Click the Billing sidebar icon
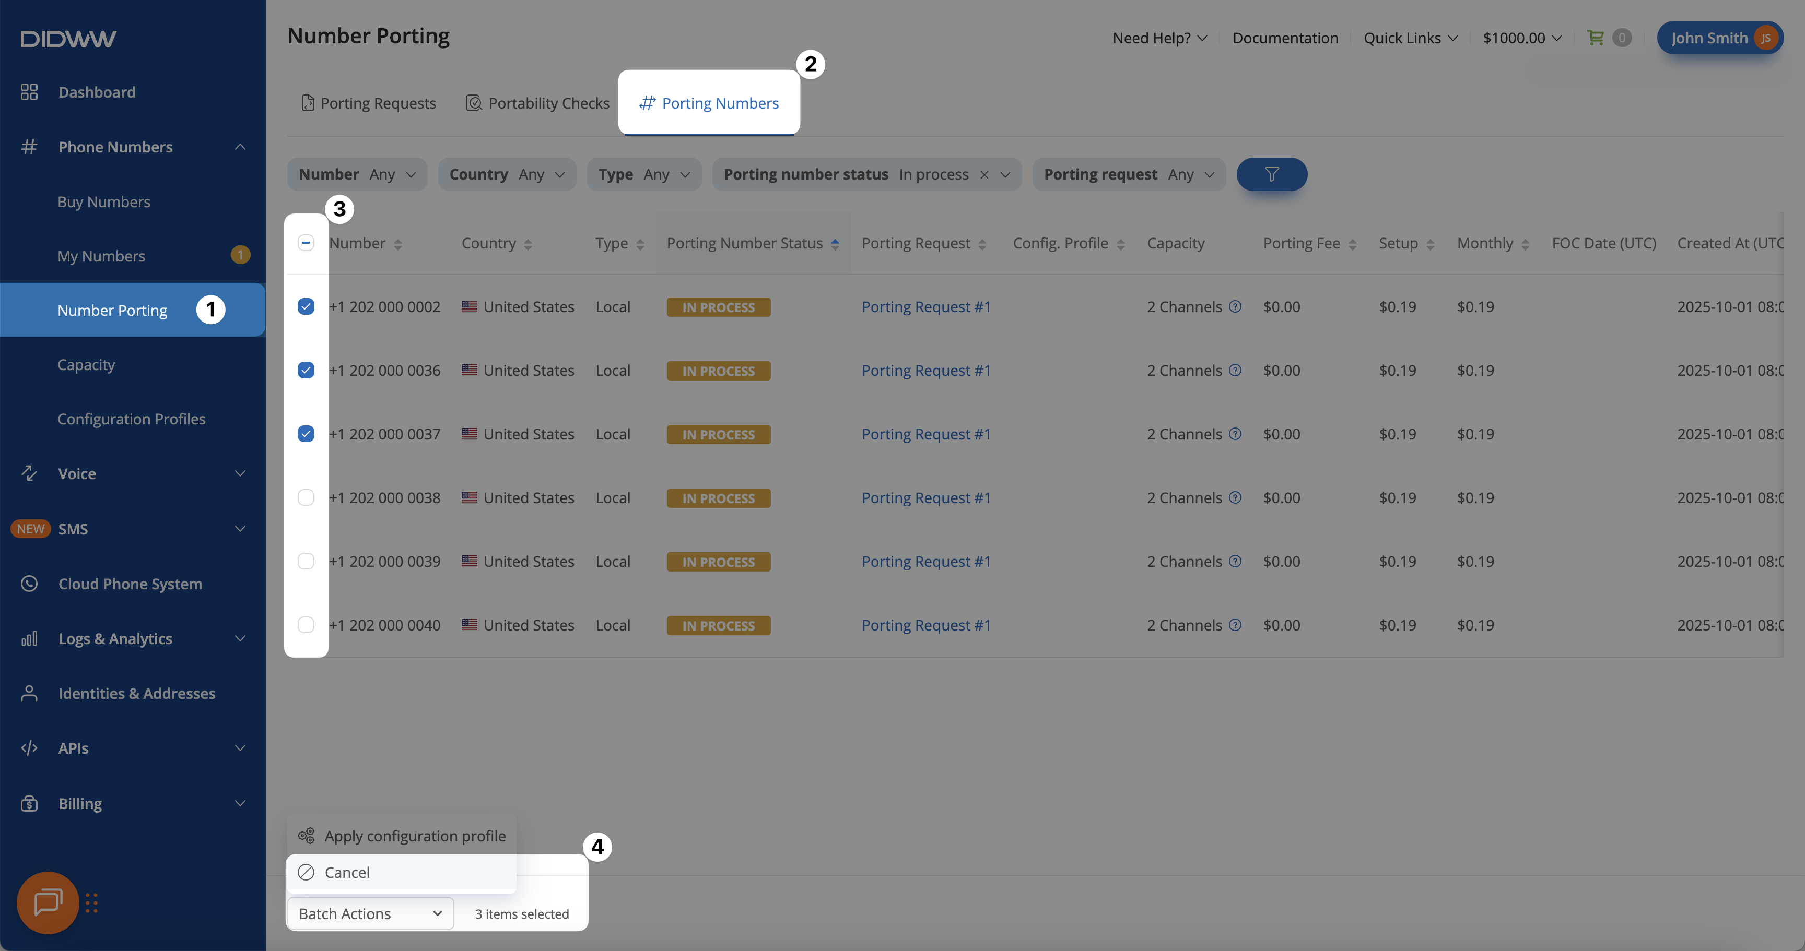The height and width of the screenshot is (951, 1805). click(29, 803)
